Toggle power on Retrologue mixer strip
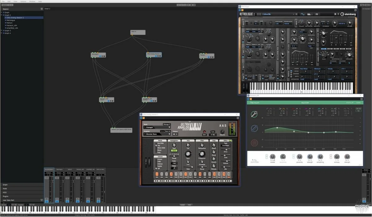The height and width of the screenshot is (217, 372). point(57,201)
